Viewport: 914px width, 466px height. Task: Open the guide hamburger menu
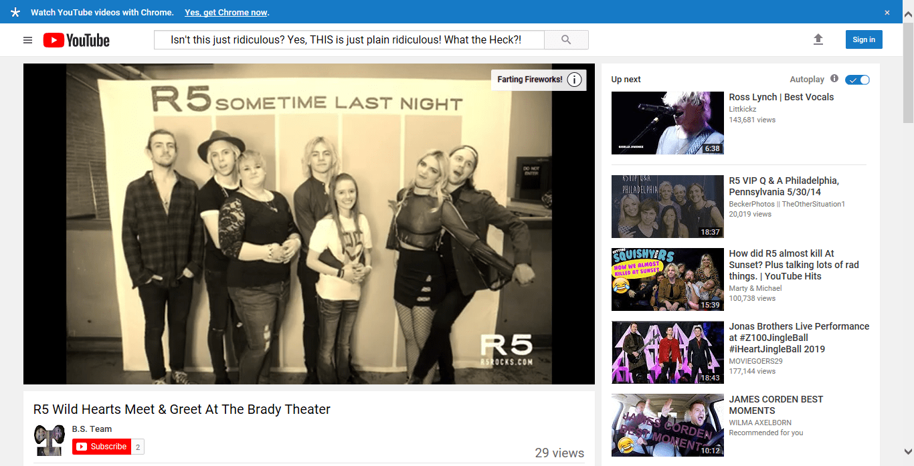tap(27, 39)
